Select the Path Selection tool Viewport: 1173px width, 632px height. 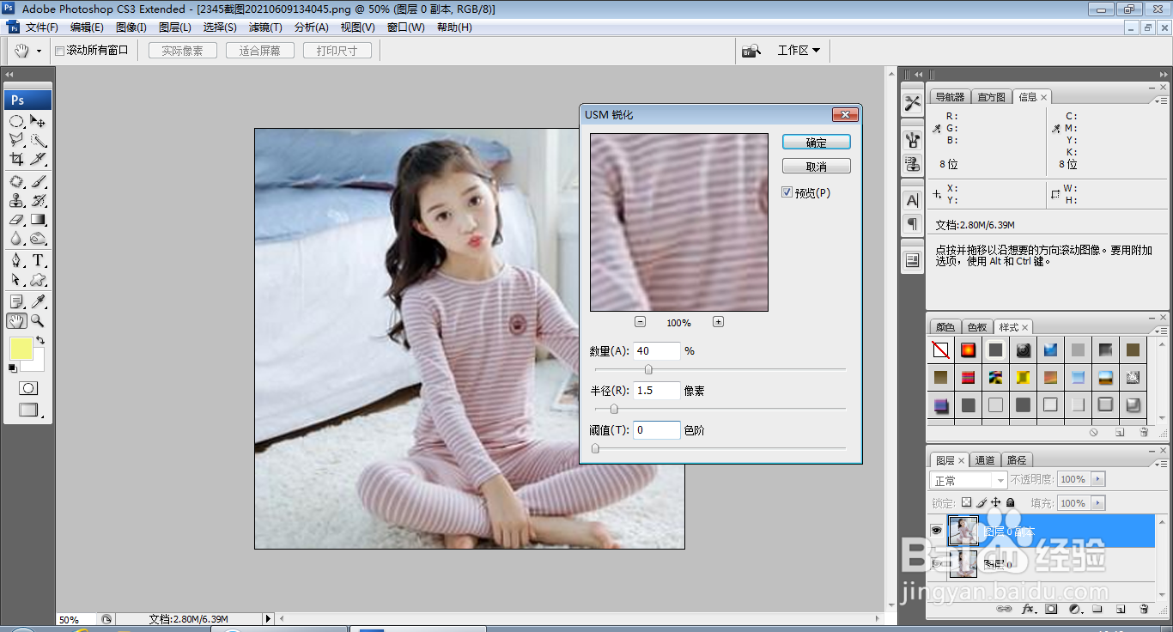16,280
